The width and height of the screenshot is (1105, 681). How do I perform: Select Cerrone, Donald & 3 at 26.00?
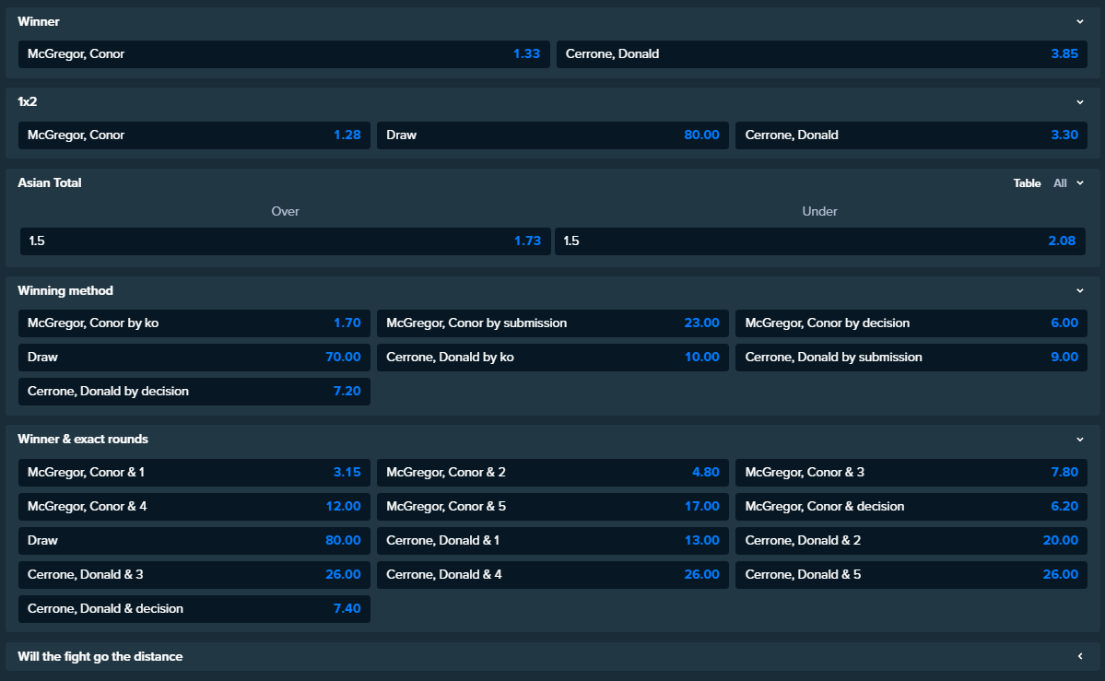[194, 574]
